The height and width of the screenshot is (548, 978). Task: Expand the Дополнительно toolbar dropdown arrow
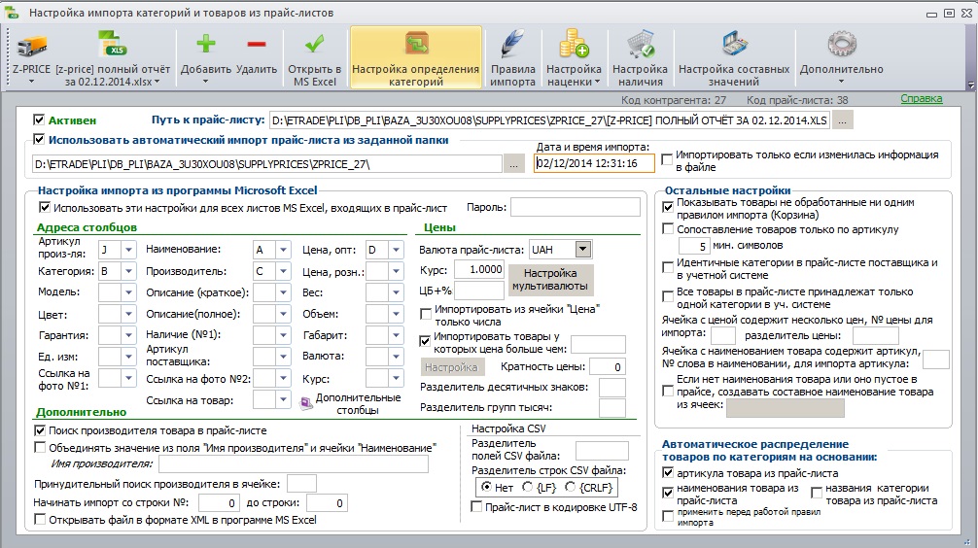tap(841, 82)
